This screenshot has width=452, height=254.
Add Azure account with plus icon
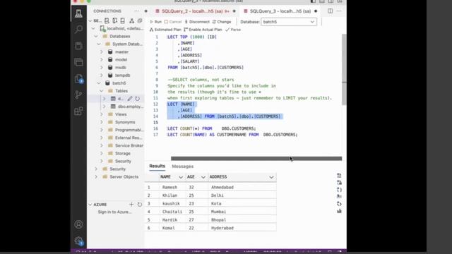click(x=131, y=204)
